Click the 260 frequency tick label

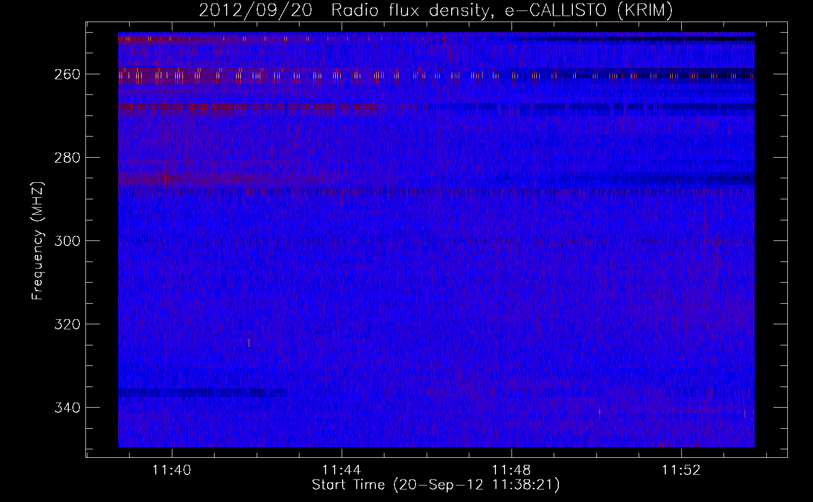pos(67,74)
